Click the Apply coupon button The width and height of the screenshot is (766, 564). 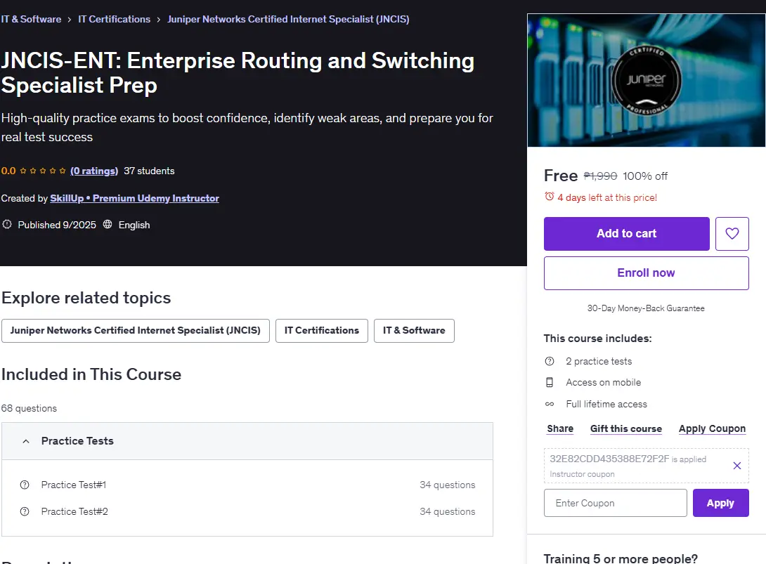tap(720, 503)
